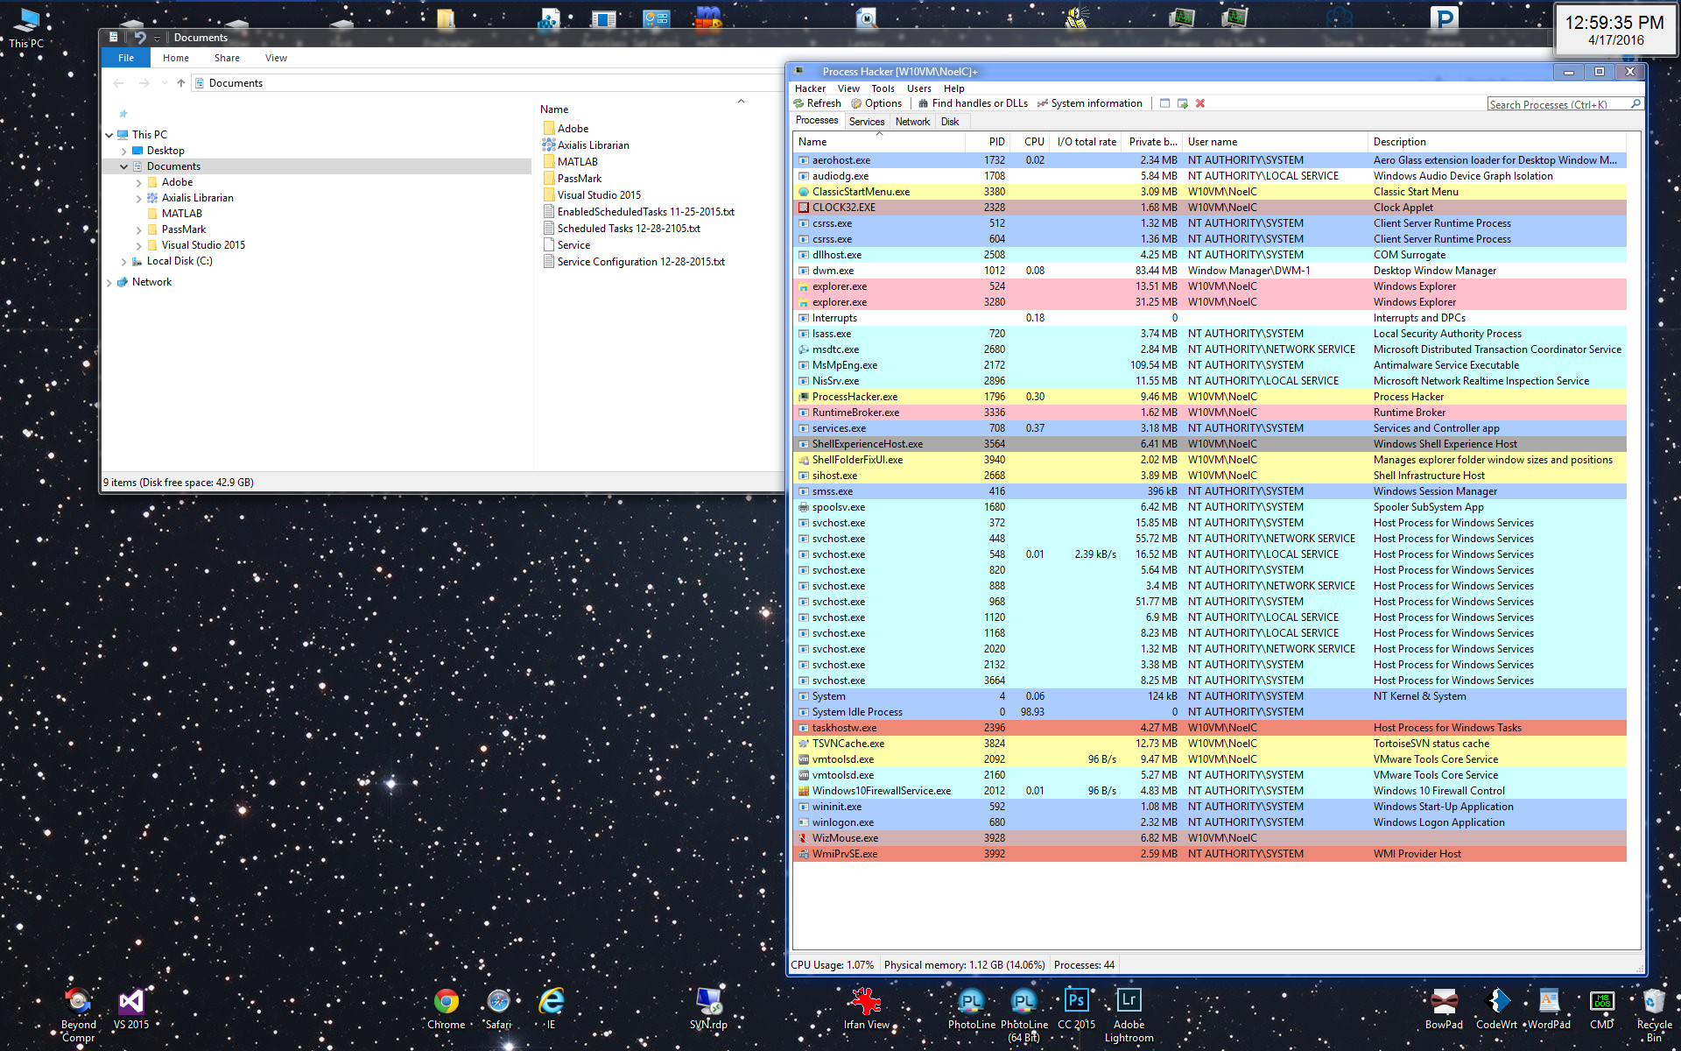The image size is (1681, 1051).
Task: Open Share ribbon tab in explorer
Action: click(x=227, y=58)
